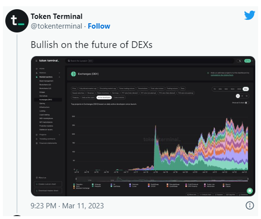Viewport: 261px width, 219px height.
Task: Open the 9:23 PM Mar 11 timestamp link
Action: [x=67, y=206]
